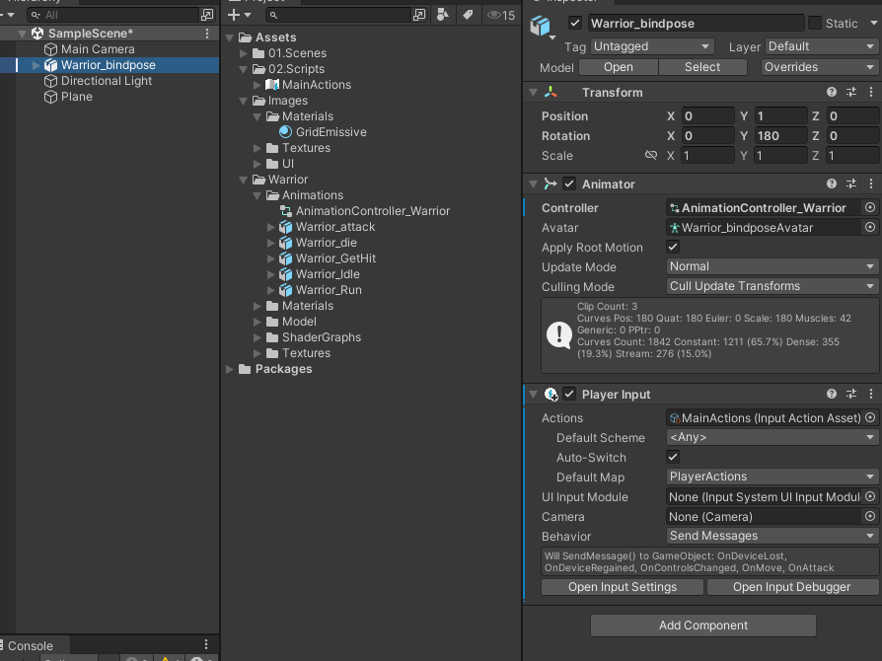
Task: Click Project search by label icon
Action: pos(468,15)
